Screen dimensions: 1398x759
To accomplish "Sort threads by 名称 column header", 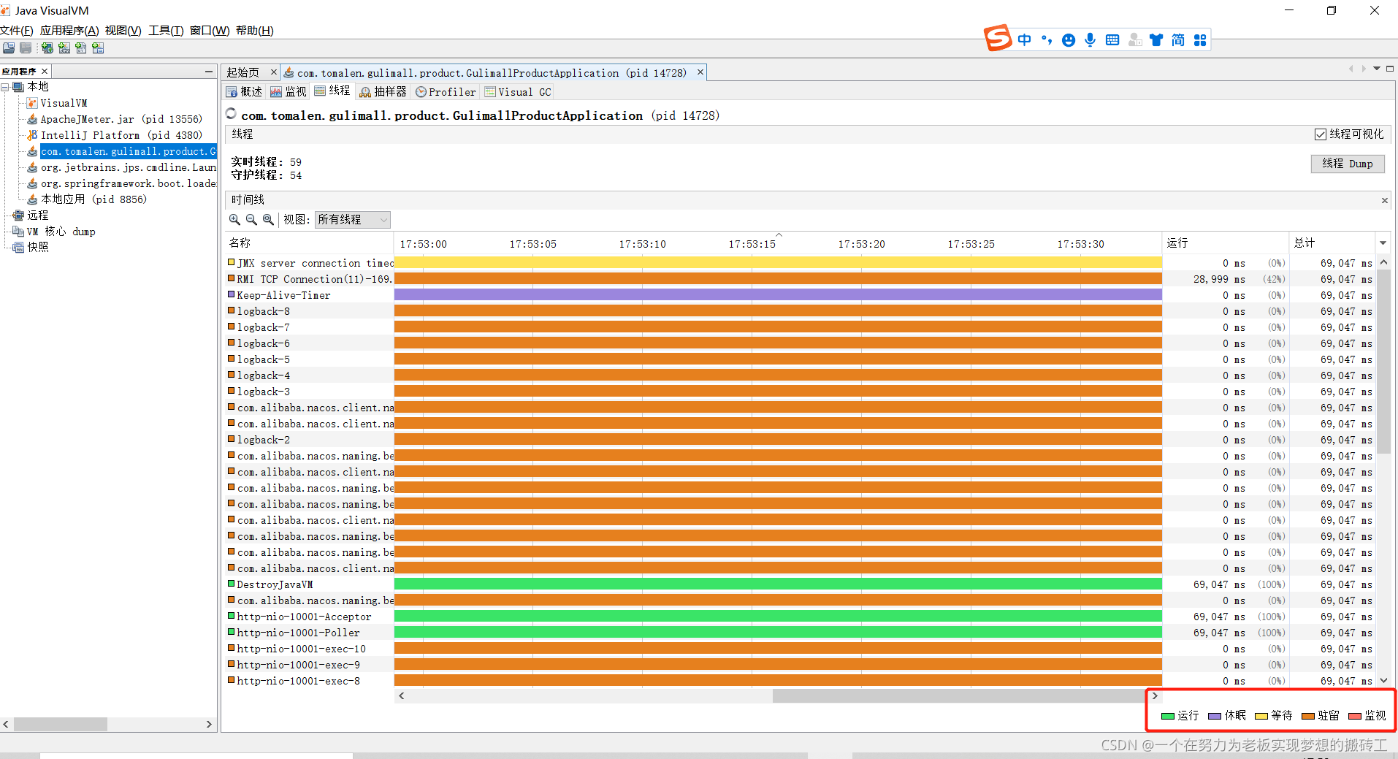I will click(309, 243).
